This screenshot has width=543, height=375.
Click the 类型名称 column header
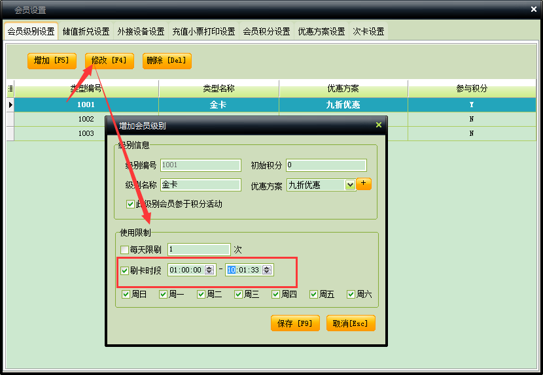tap(219, 89)
